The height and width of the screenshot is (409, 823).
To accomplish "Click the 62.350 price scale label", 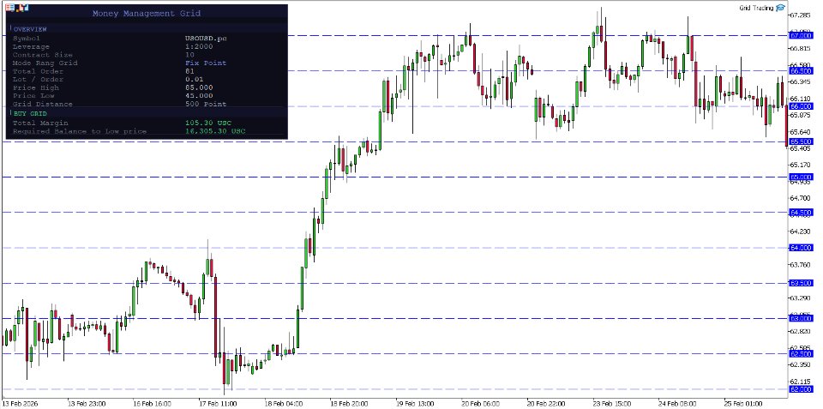I will [801, 365].
